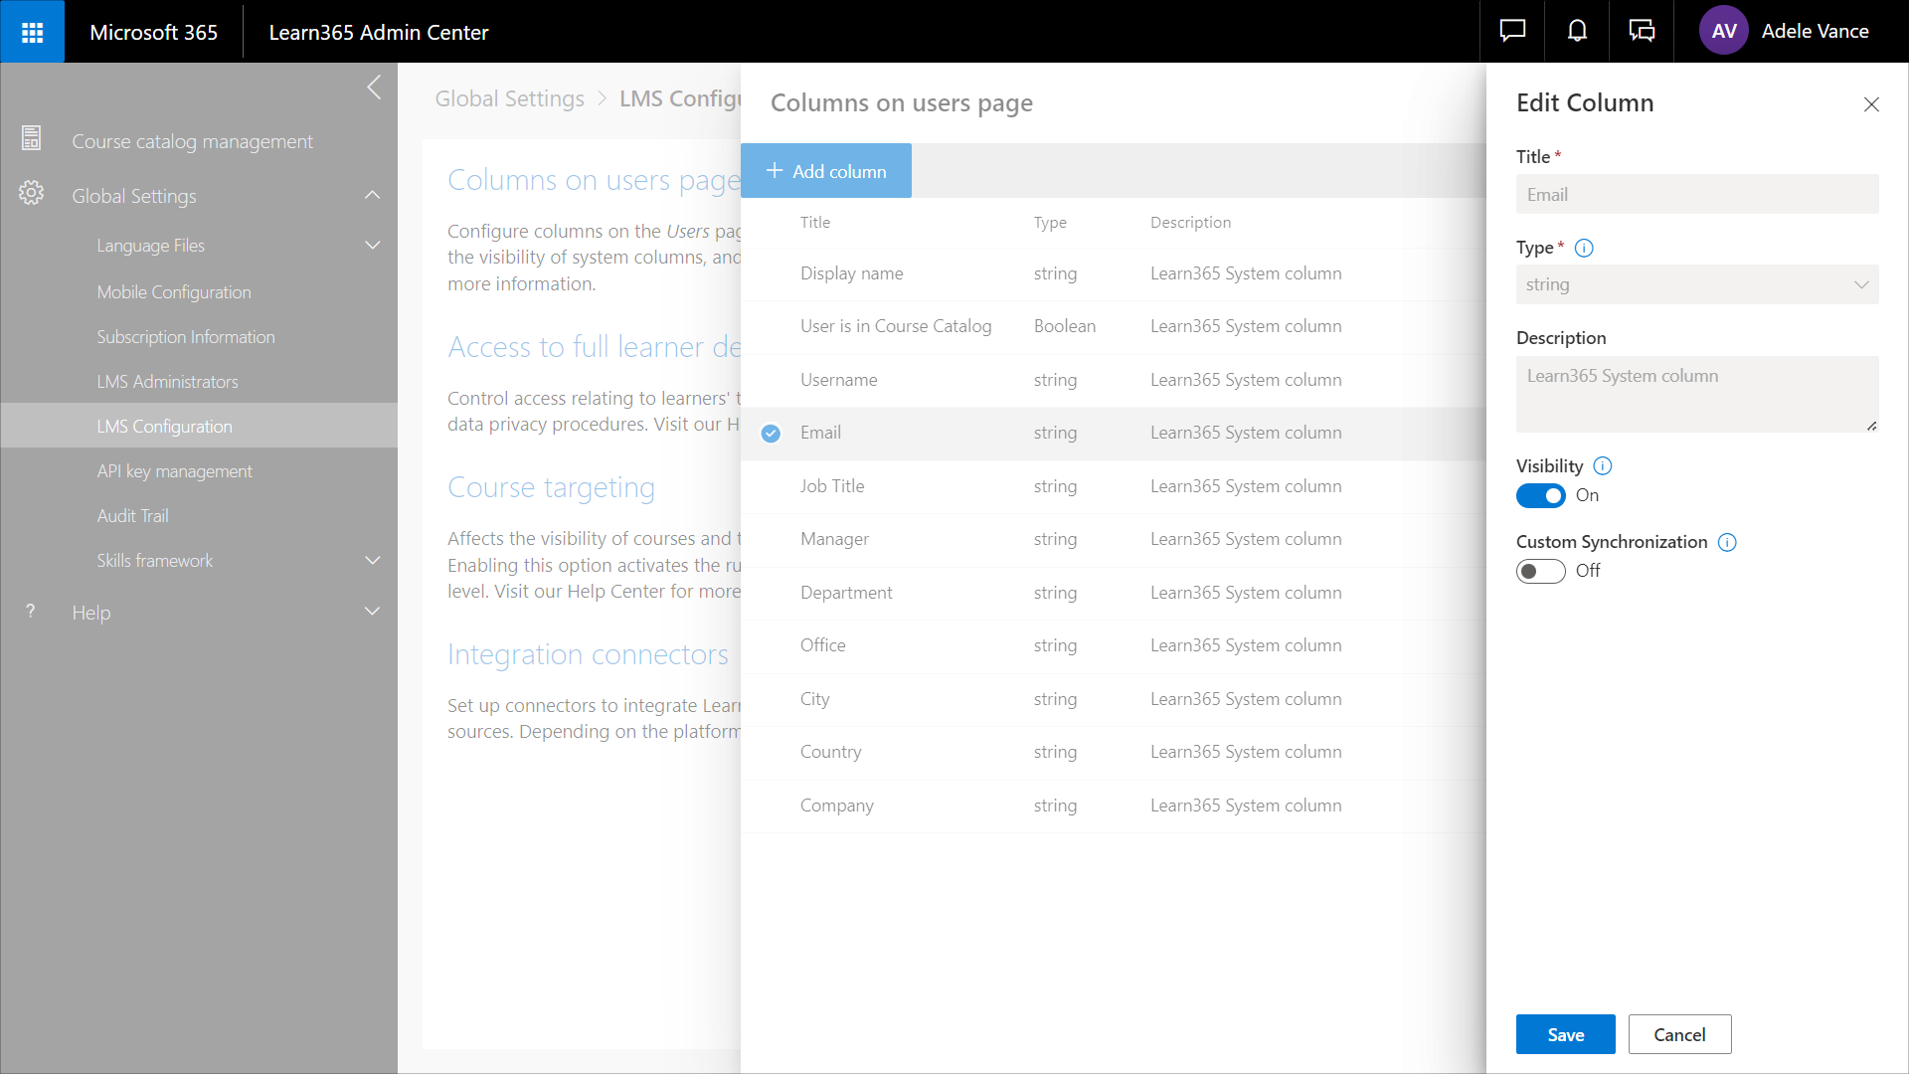
Task: Open Audit Trail in sidebar
Action: (x=132, y=516)
